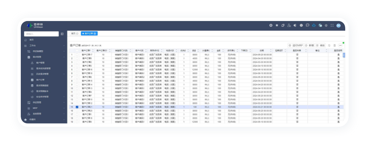Click the 4000 quantity cell in row 2
Screen dimensions: 366x144
[x=195, y=58]
